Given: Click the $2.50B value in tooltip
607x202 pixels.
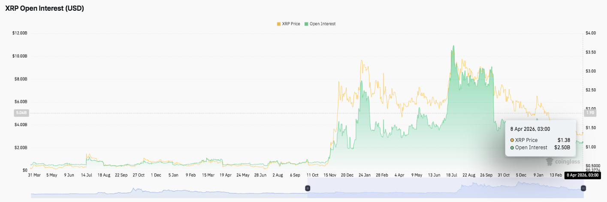Looking at the screenshot, I should pyautogui.click(x=562, y=148).
